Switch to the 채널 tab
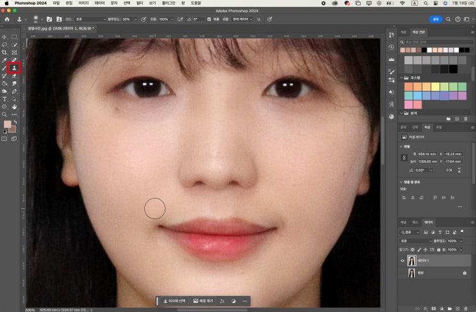The height and width of the screenshot is (312, 476). (x=403, y=222)
